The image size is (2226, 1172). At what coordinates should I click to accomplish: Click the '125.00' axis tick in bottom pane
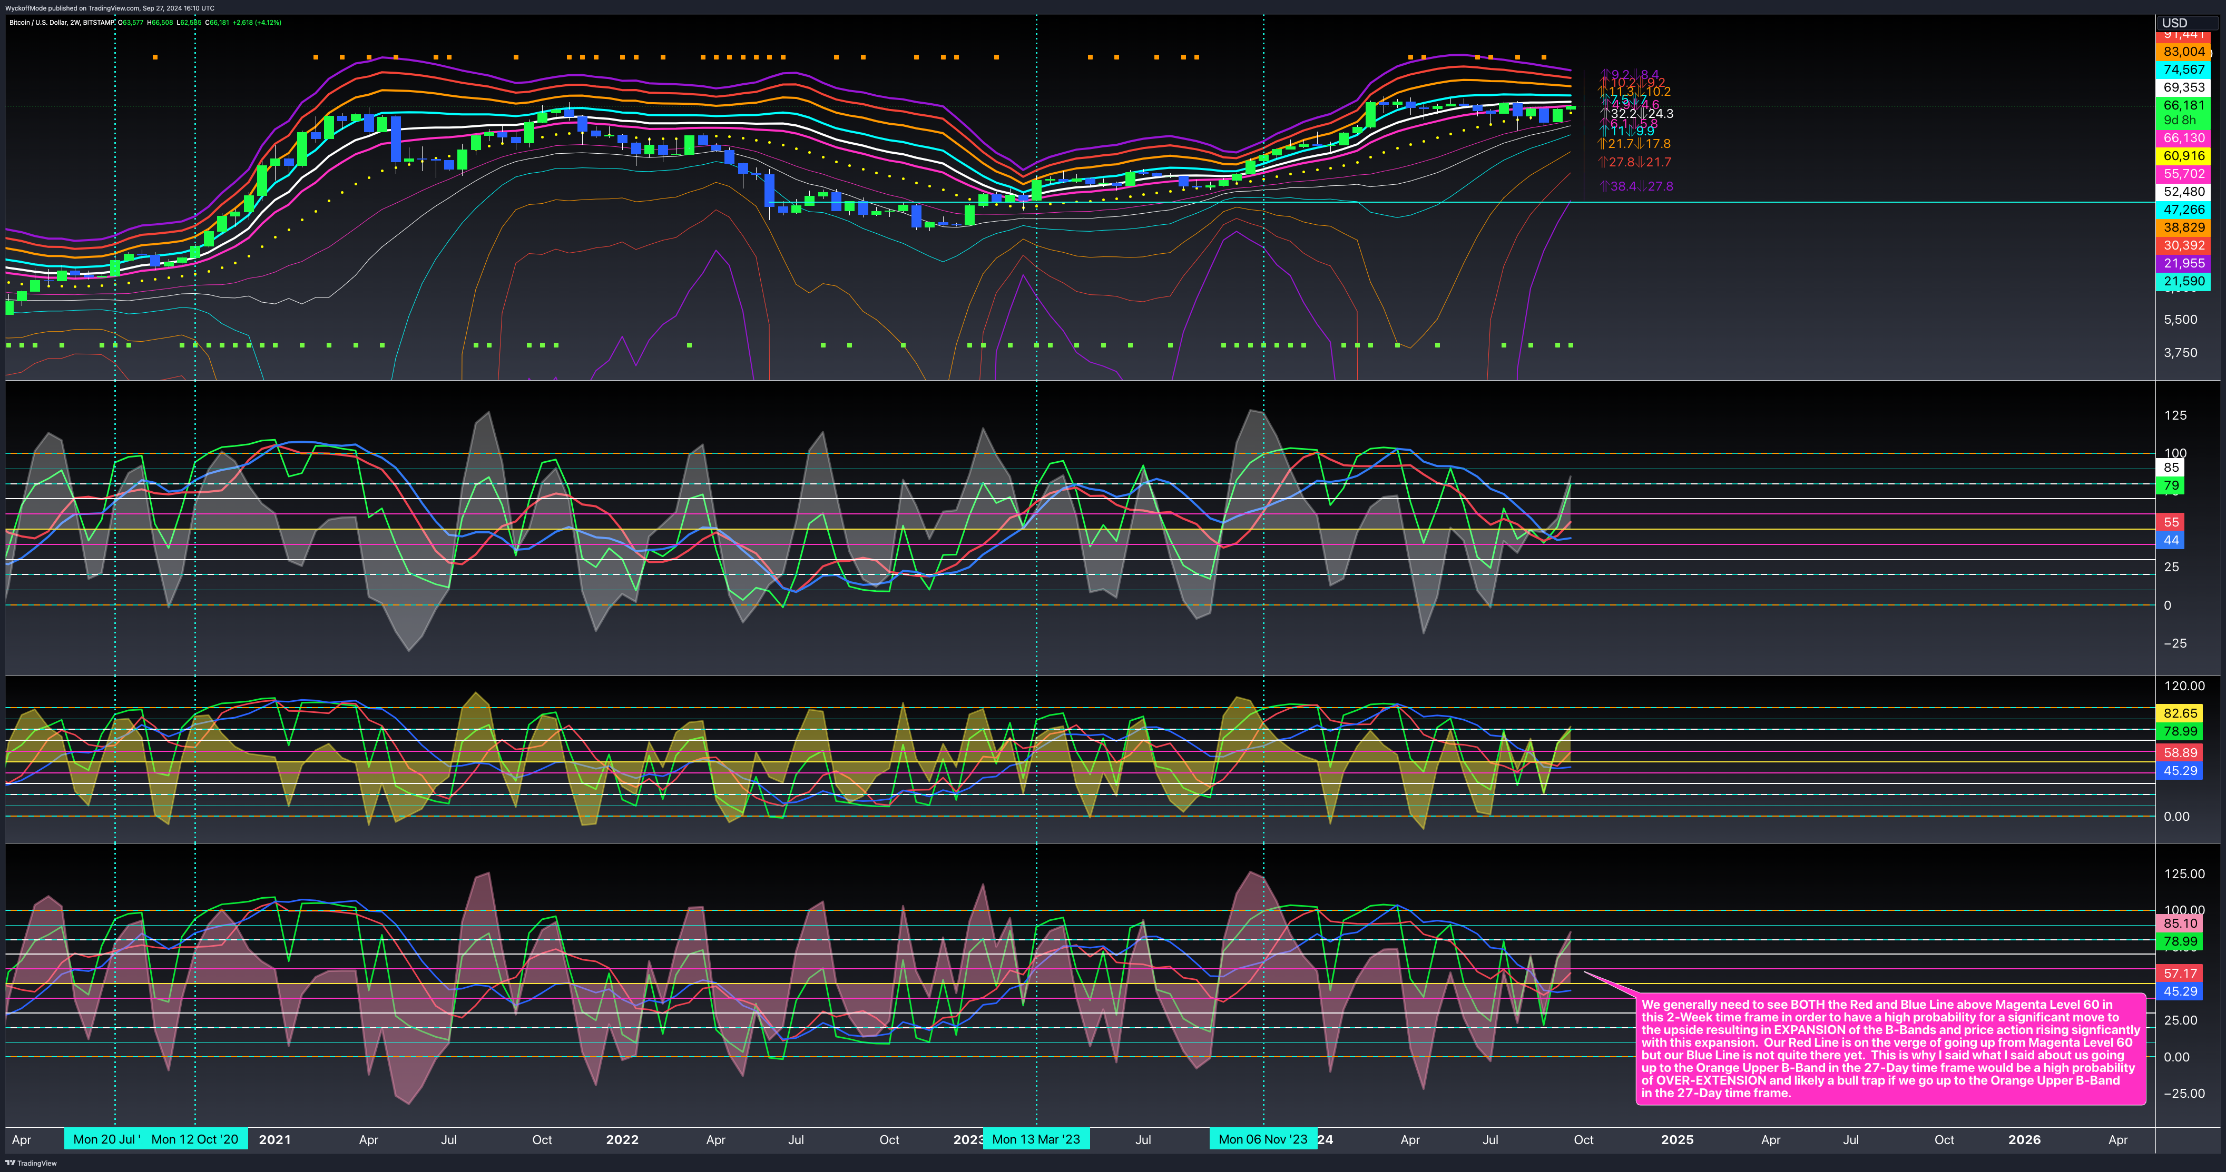(2184, 874)
